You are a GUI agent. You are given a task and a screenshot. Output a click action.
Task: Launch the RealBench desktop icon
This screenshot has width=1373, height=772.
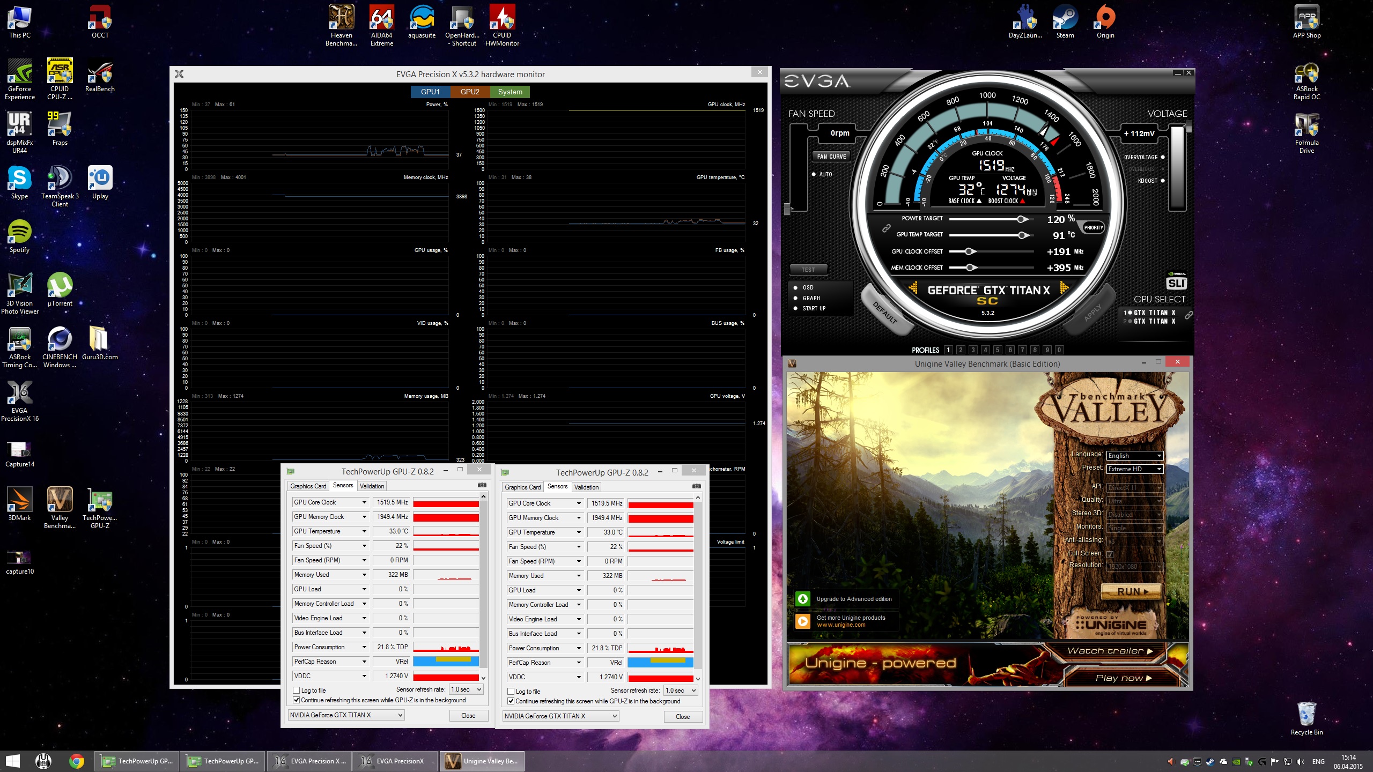(x=100, y=76)
